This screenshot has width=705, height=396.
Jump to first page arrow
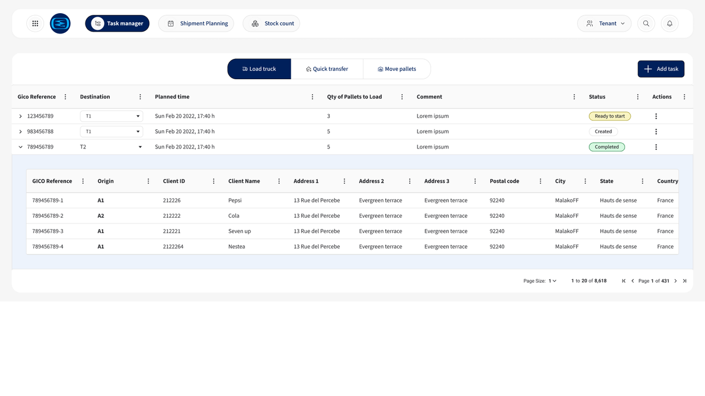coord(623,281)
